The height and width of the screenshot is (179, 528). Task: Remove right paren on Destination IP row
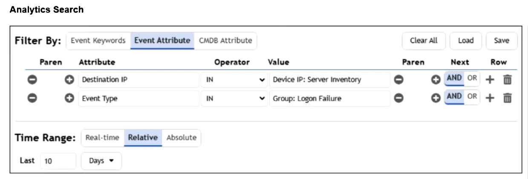click(x=398, y=80)
